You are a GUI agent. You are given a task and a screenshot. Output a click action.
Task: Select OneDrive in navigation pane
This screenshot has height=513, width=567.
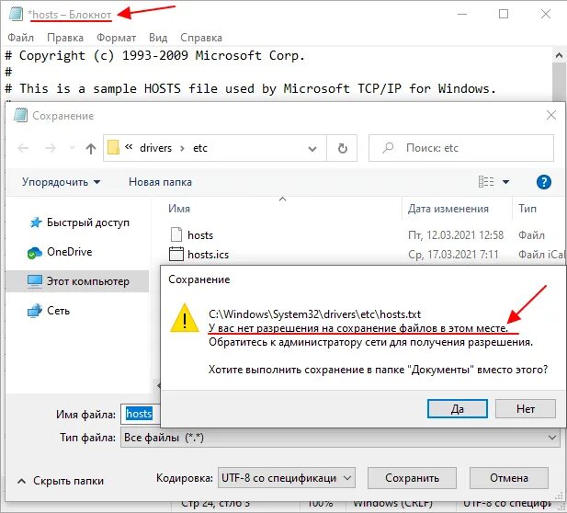coord(70,252)
